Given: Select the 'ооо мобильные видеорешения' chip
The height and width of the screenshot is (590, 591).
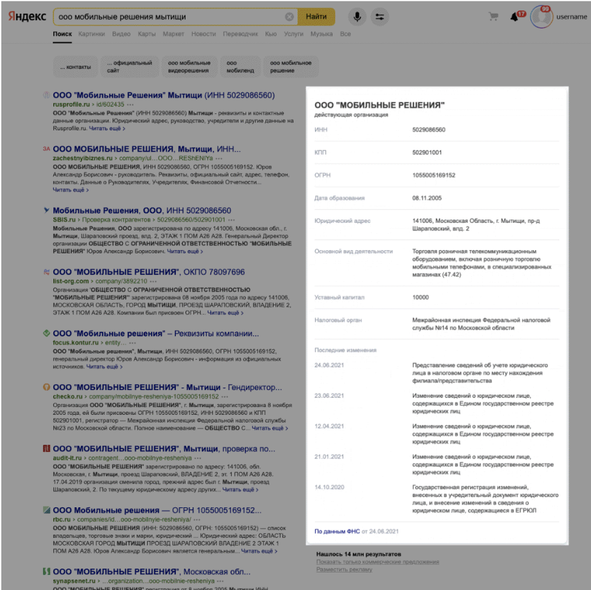Looking at the screenshot, I should point(189,66).
